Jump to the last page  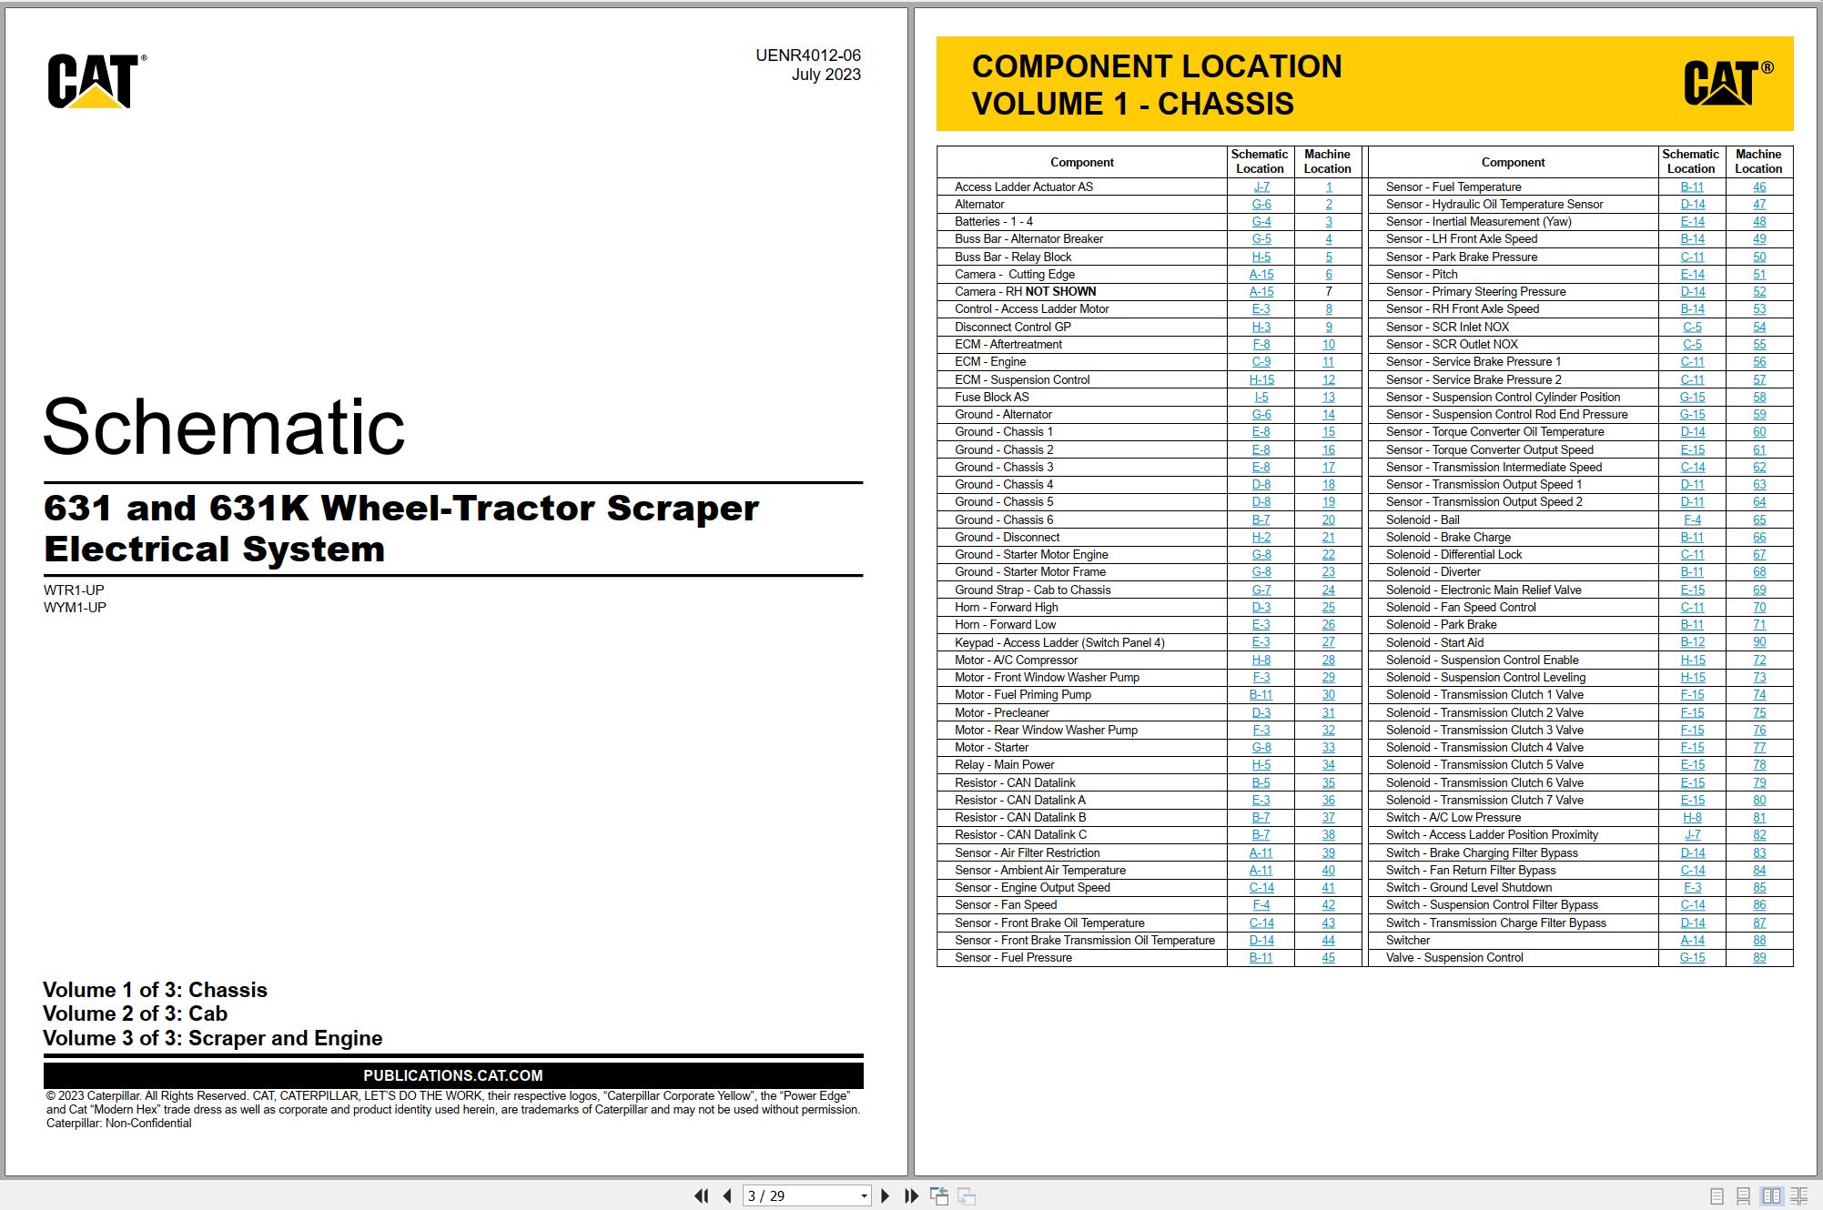tap(911, 1195)
